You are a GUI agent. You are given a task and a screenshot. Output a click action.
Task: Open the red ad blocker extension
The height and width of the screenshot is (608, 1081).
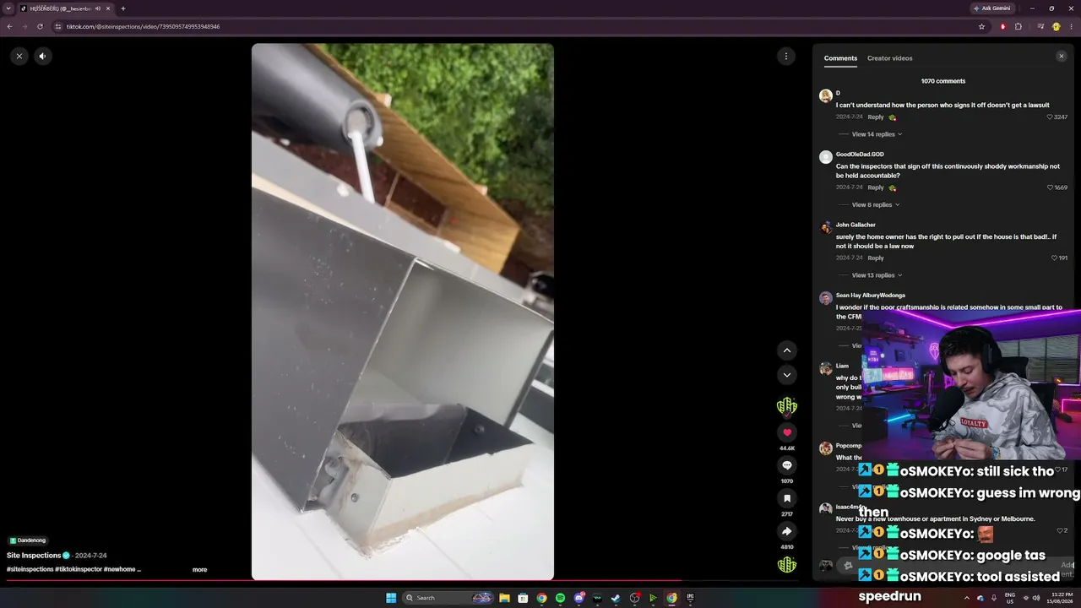pyautogui.click(x=1003, y=26)
